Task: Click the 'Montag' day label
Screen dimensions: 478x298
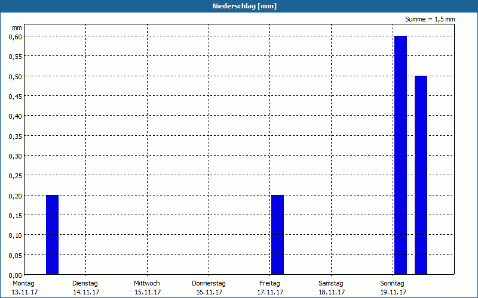Action: 23,283
